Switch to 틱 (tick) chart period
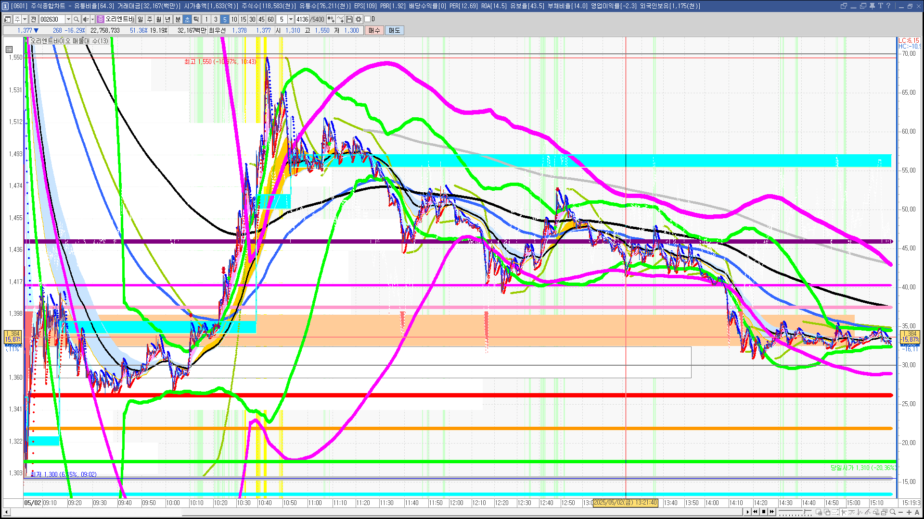 pyautogui.click(x=196, y=19)
